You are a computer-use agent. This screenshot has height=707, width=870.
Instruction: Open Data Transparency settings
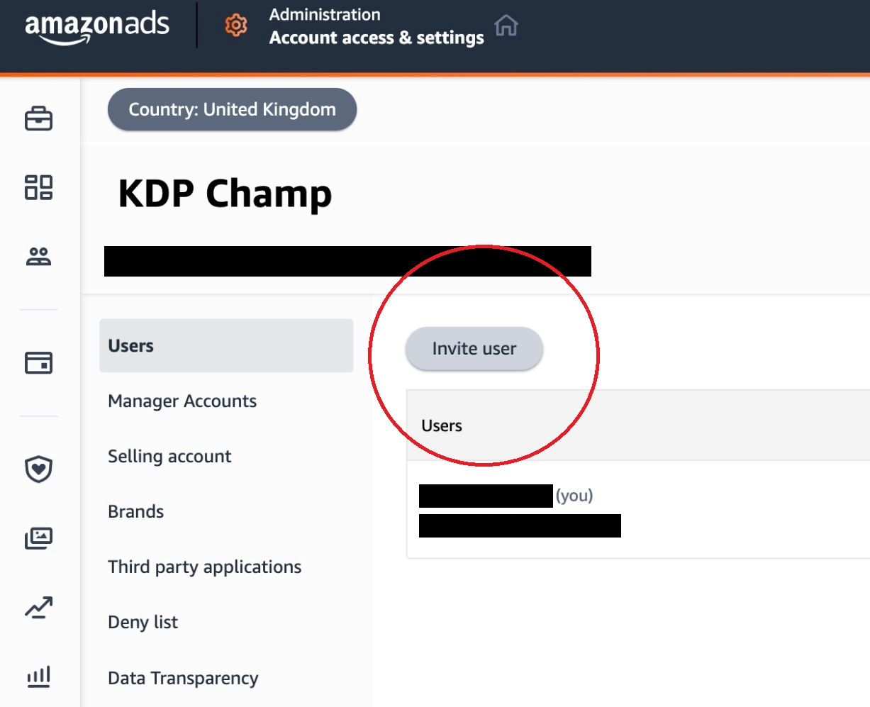pyautogui.click(x=183, y=678)
